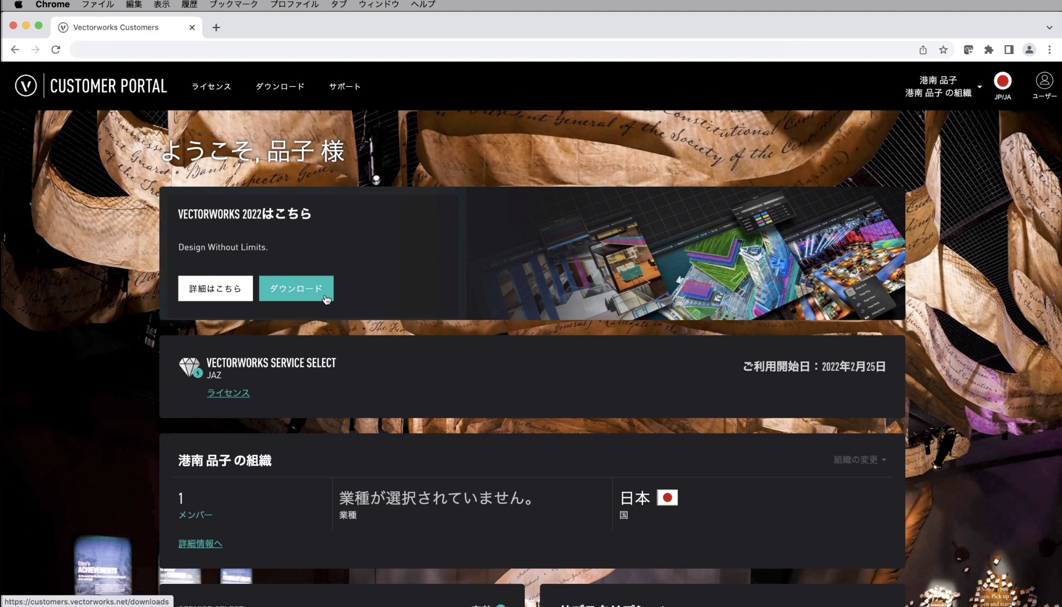
Task: Open the 履歴 menu in menu bar
Action: [x=189, y=4]
